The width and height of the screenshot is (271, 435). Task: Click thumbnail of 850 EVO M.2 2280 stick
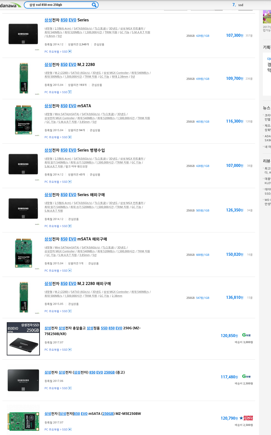coord(24,78)
